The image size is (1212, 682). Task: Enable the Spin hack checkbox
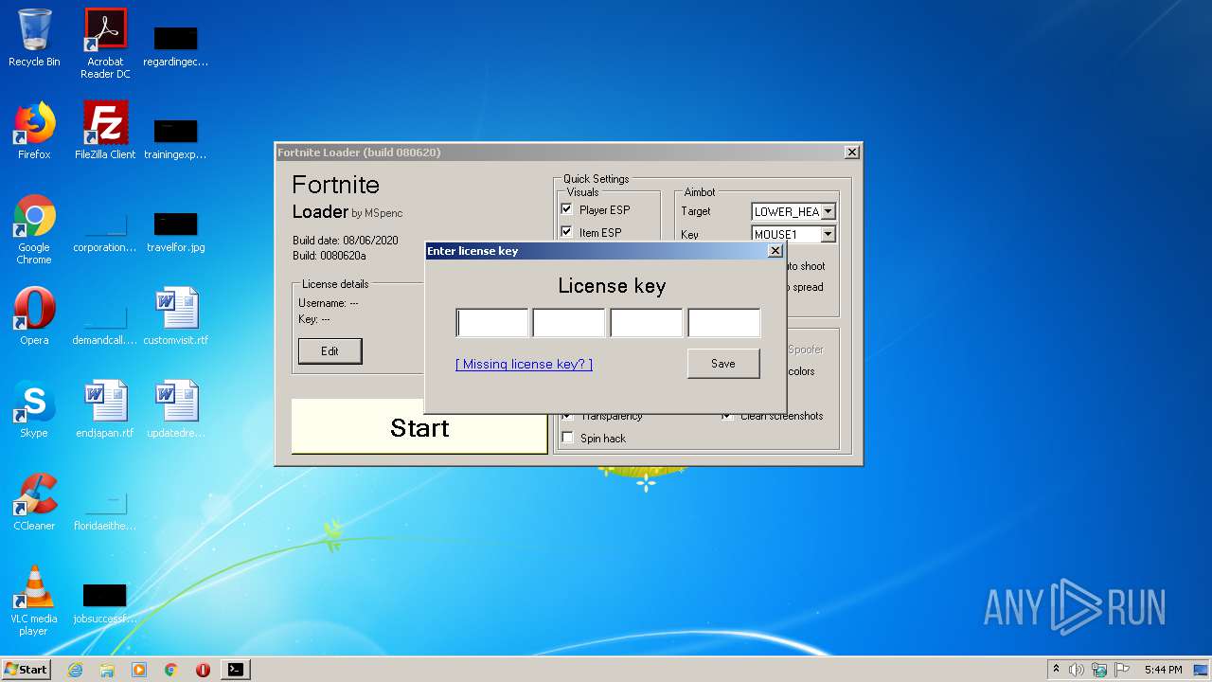(x=567, y=438)
